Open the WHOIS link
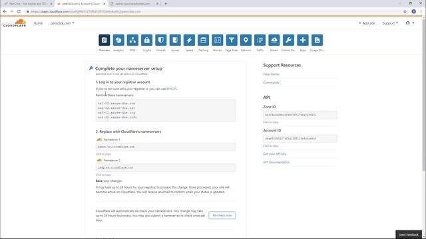 pyautogui.click(x=172, y=89)
